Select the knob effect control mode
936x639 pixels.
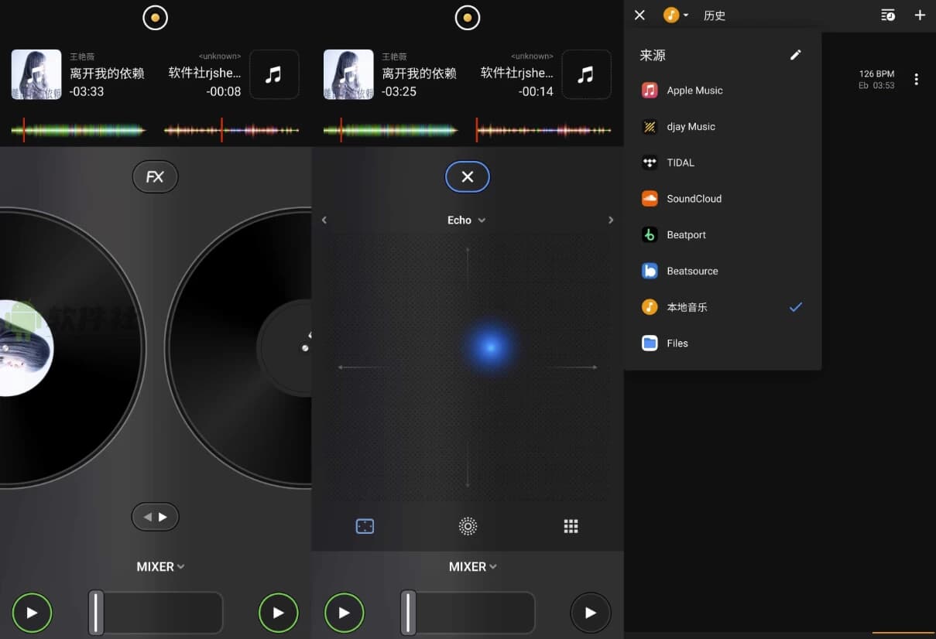click(467, 526)
